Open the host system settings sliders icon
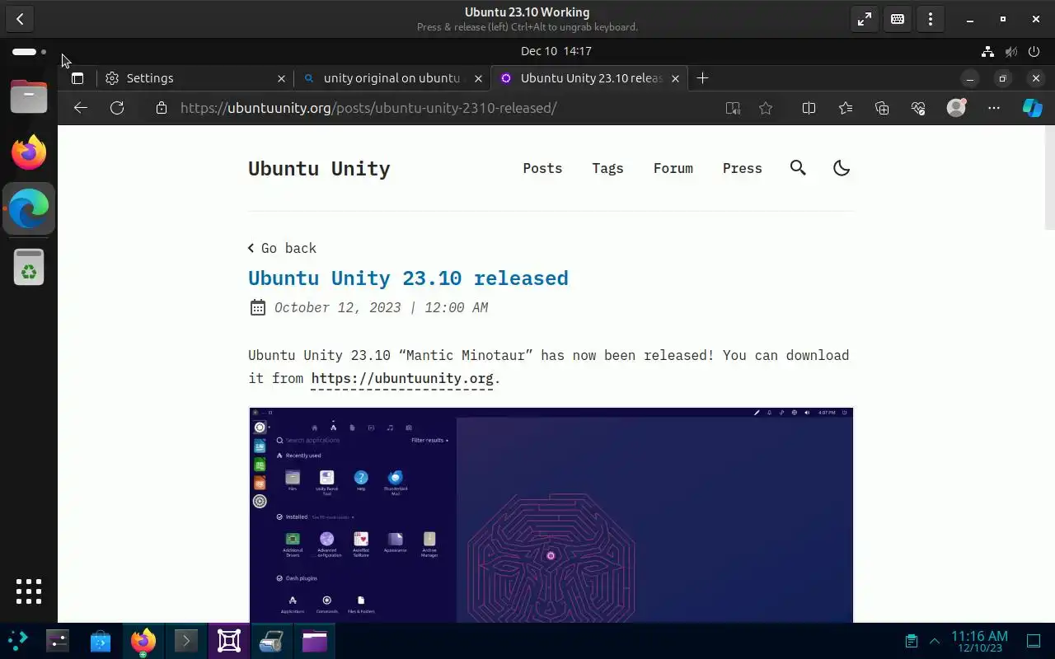The image size is (1055, 659). 58,641
